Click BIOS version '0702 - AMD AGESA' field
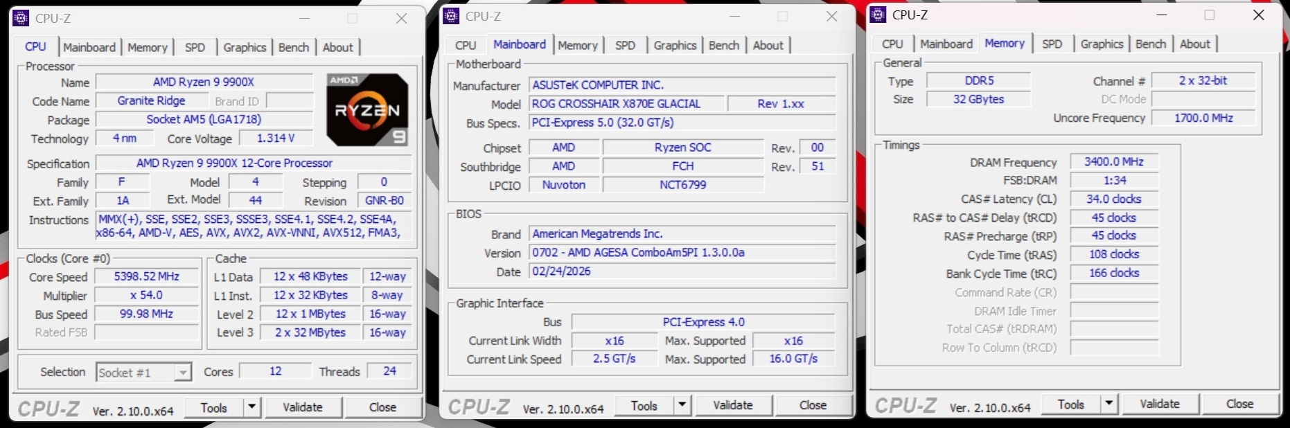Screen dimensions: 1290x428 682,252
